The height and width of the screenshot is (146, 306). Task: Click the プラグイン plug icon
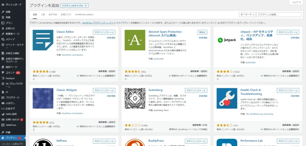point(3,138)
